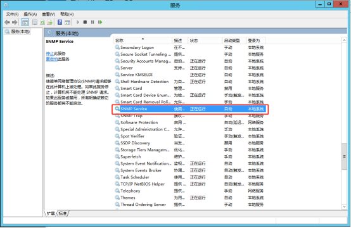Select the Shell Hardware Detection row

coord(189,82)
